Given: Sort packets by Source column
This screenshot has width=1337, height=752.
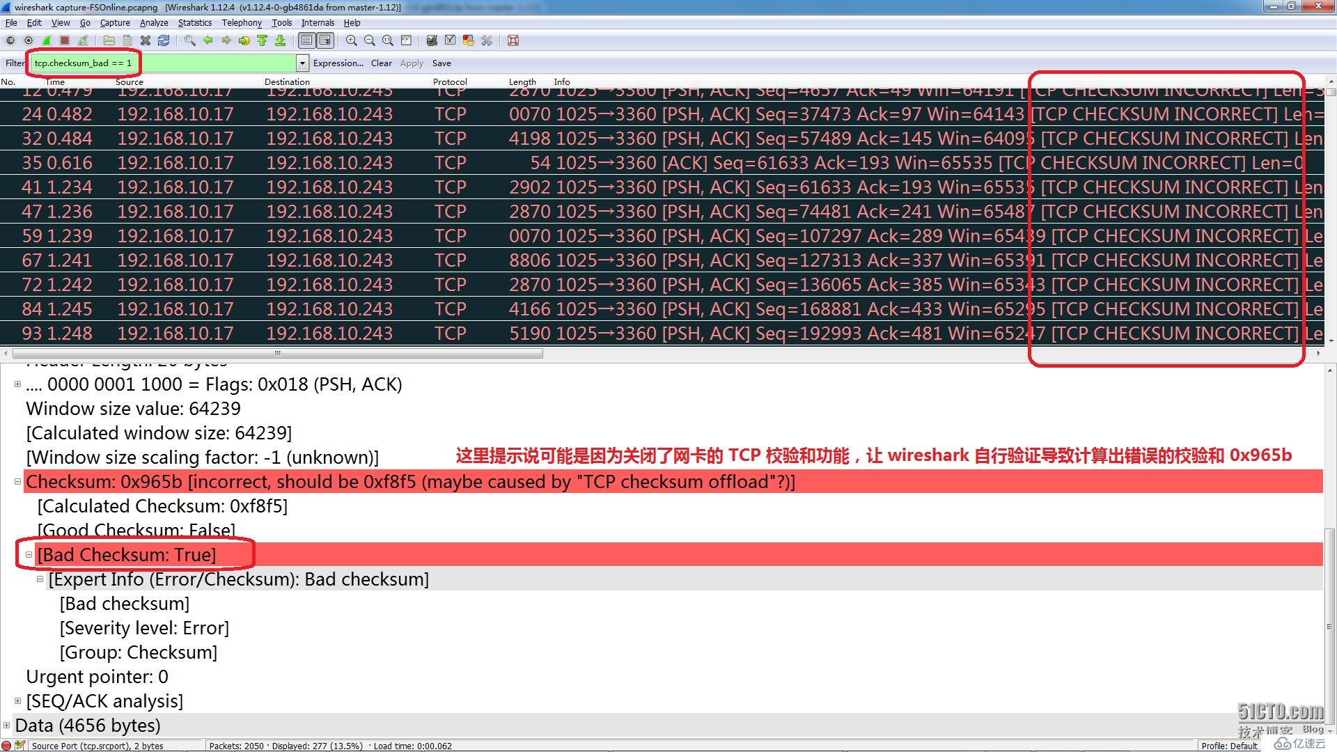Looking at the screenshot, I should pos(130,81).
